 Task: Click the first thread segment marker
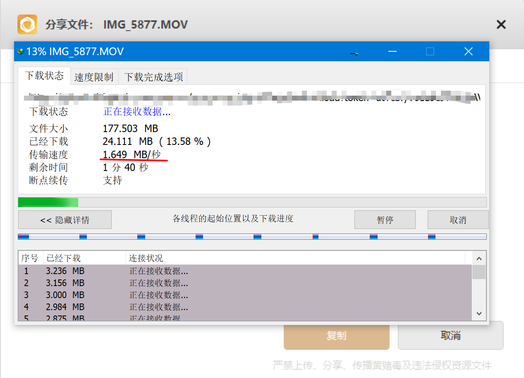24,237
